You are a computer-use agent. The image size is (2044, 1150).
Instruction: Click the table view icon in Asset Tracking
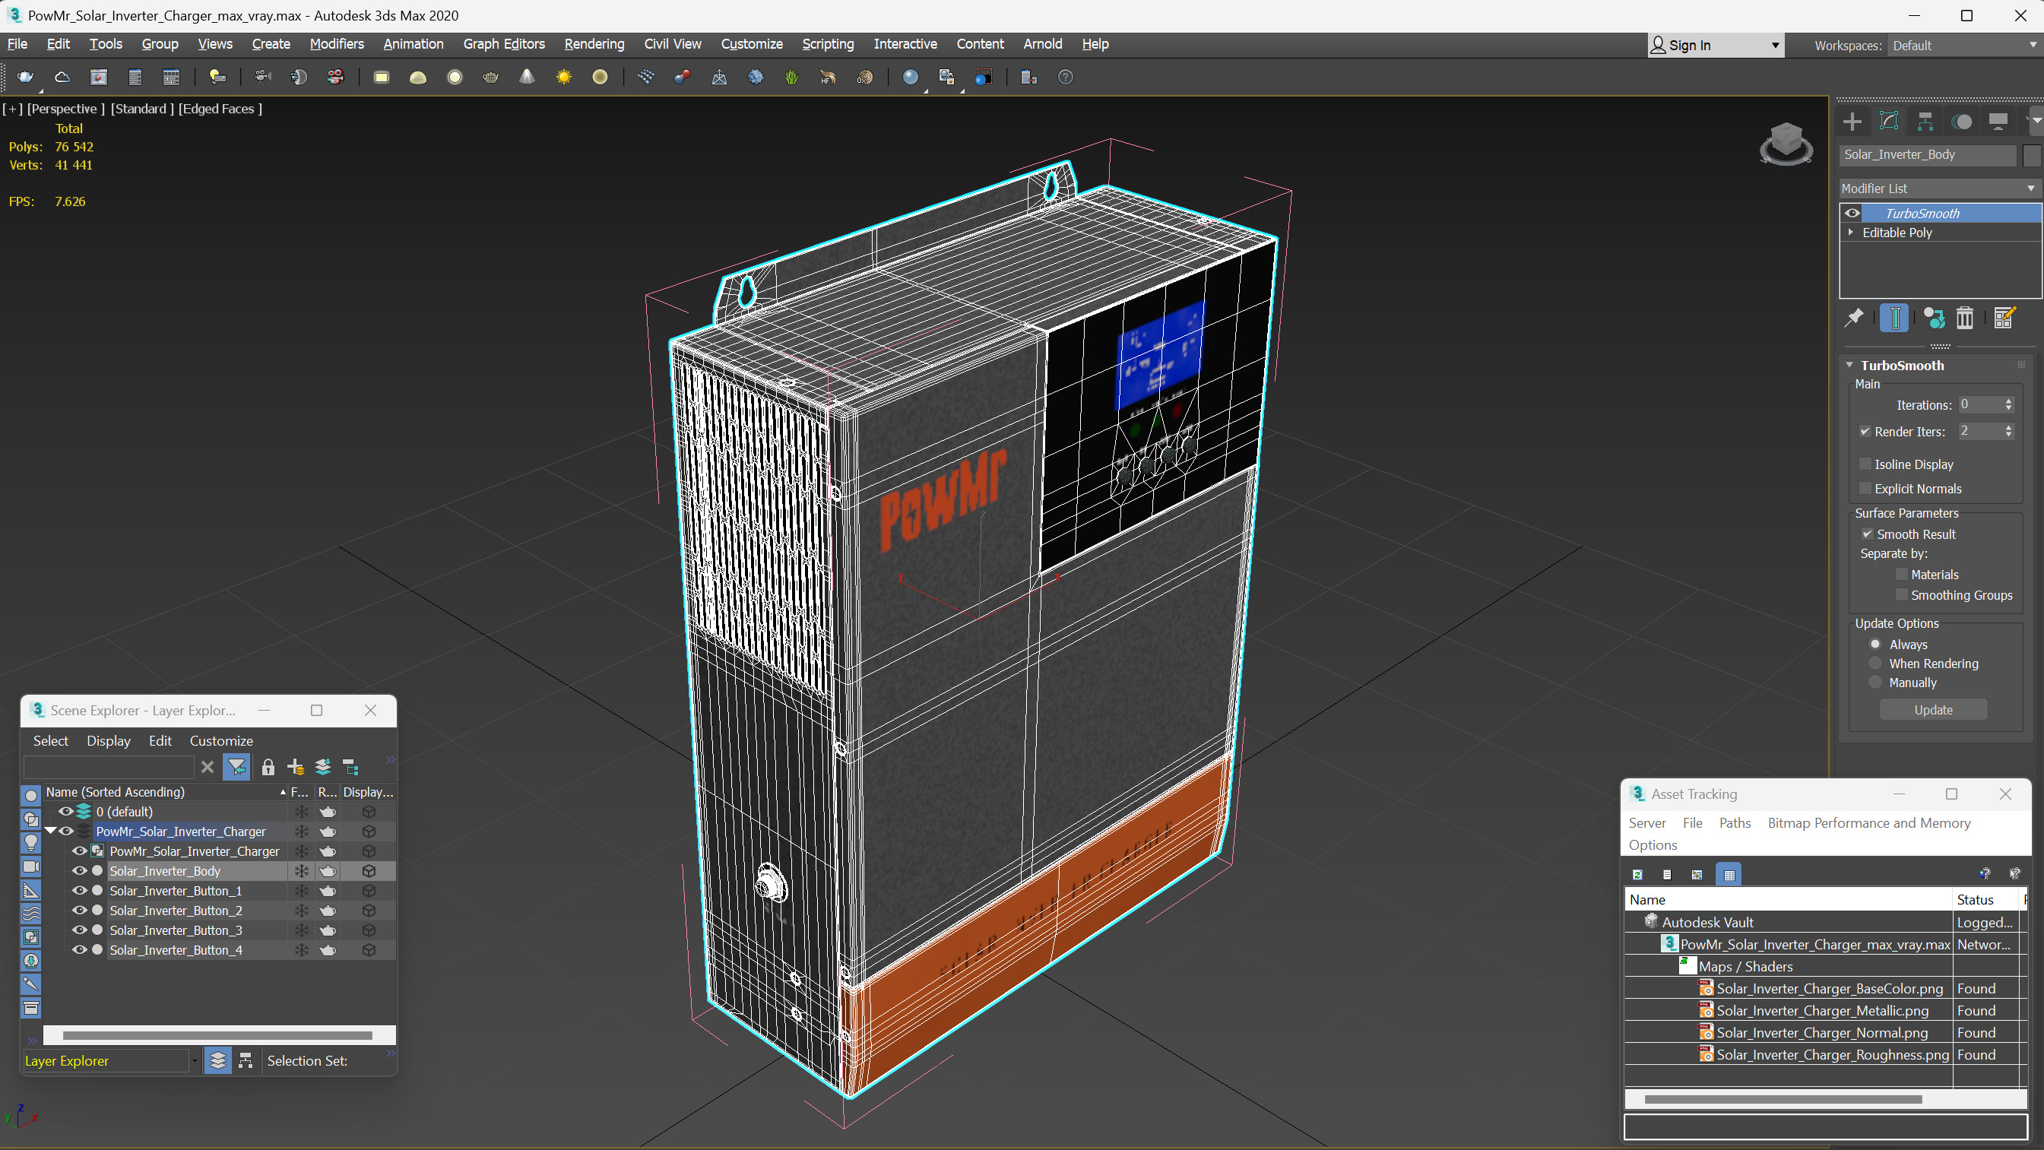(1729, 875)
